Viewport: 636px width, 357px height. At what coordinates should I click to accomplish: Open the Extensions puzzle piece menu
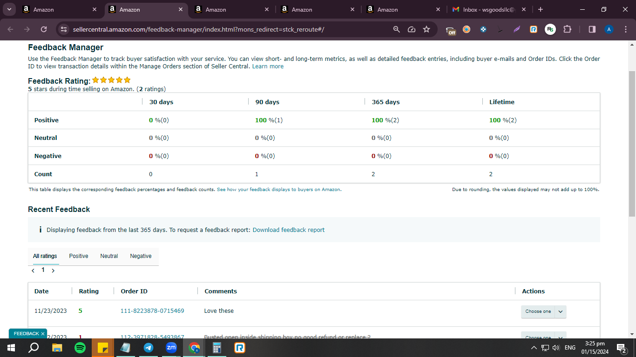[567, 29]
